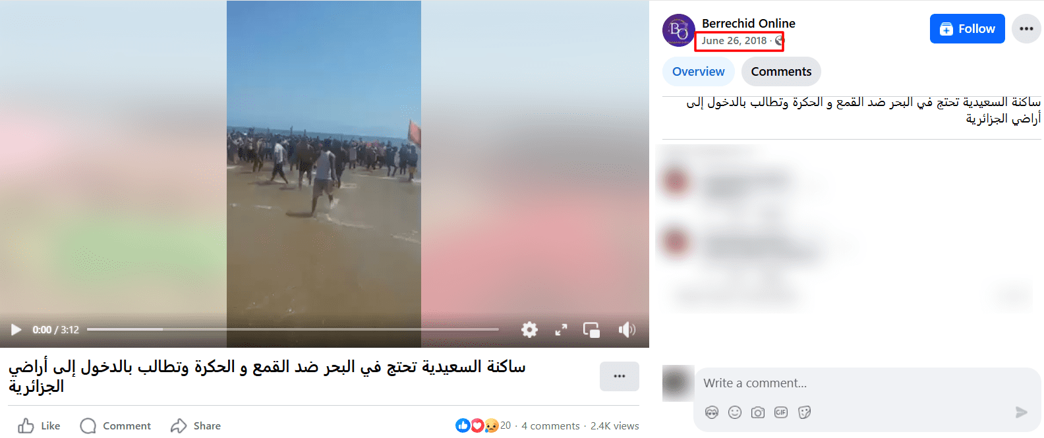
Task: Open picture-in-picture mini player
Action: click(x=592, y=330)
